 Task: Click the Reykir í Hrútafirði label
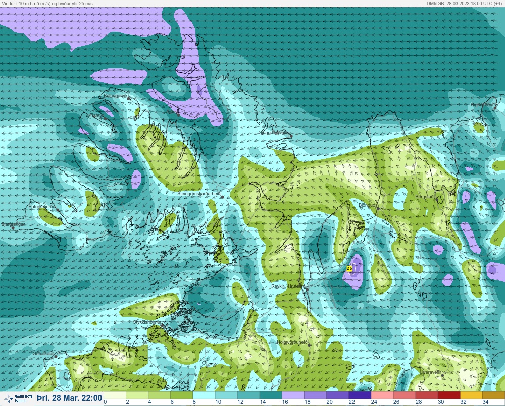tap(288, 286)
